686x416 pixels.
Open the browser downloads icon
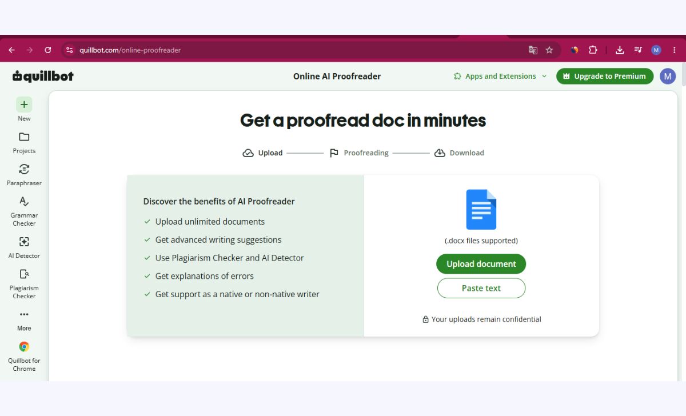point(620,50)
